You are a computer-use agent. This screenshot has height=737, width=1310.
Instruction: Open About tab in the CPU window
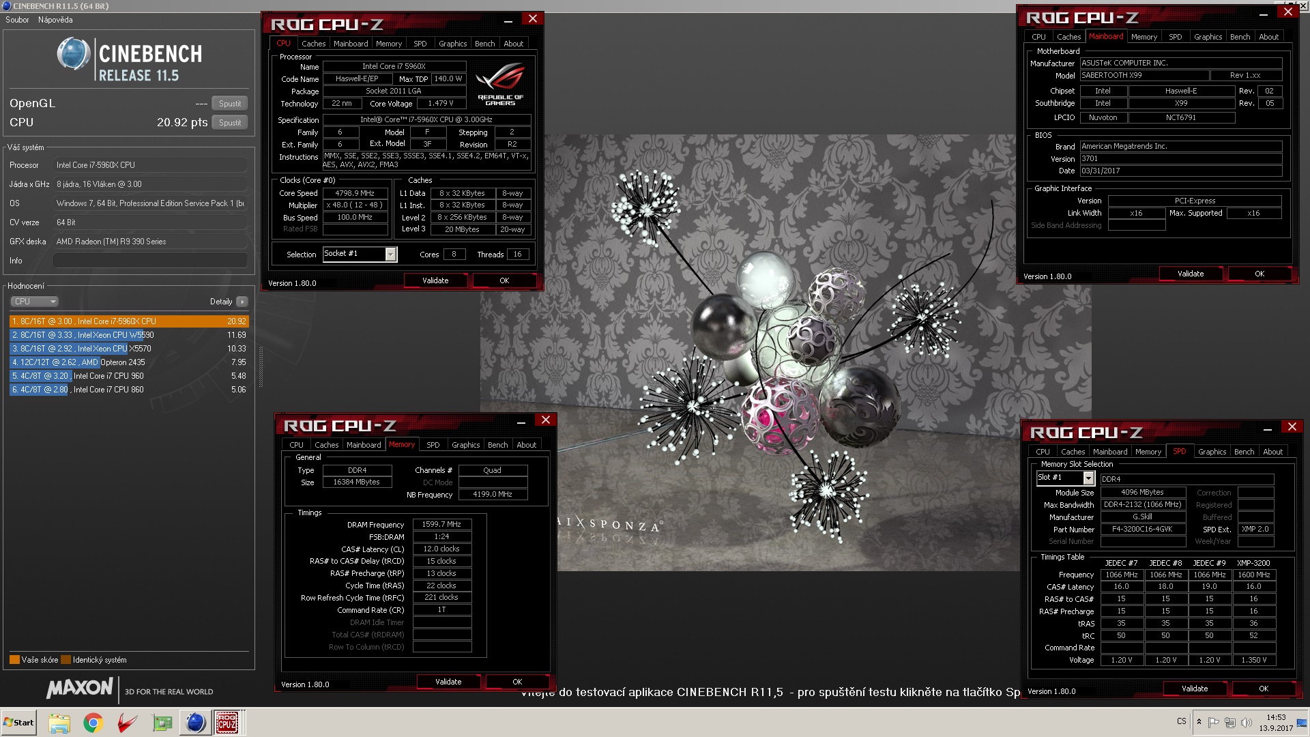513,44
